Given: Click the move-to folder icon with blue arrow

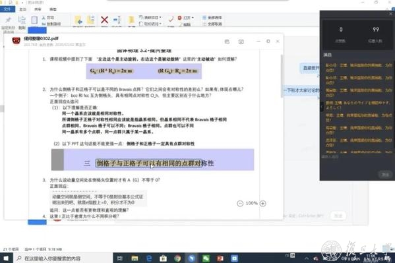Looking at the screenshot, I should (x=78, y=20).
